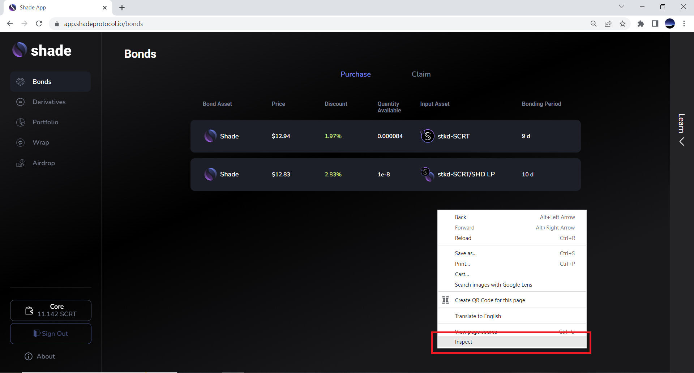The image size is (694, 373).
Task: Choose Inspect from the context menu
Action: pyautogui.click(x=512, y=342)
